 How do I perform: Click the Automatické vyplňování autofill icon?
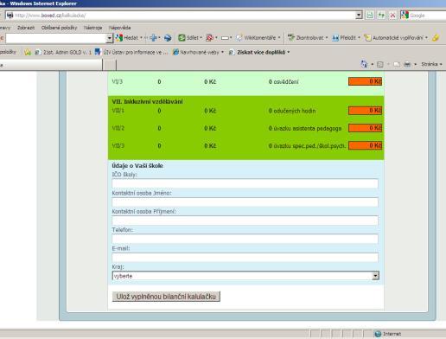(x=367, y=38)
